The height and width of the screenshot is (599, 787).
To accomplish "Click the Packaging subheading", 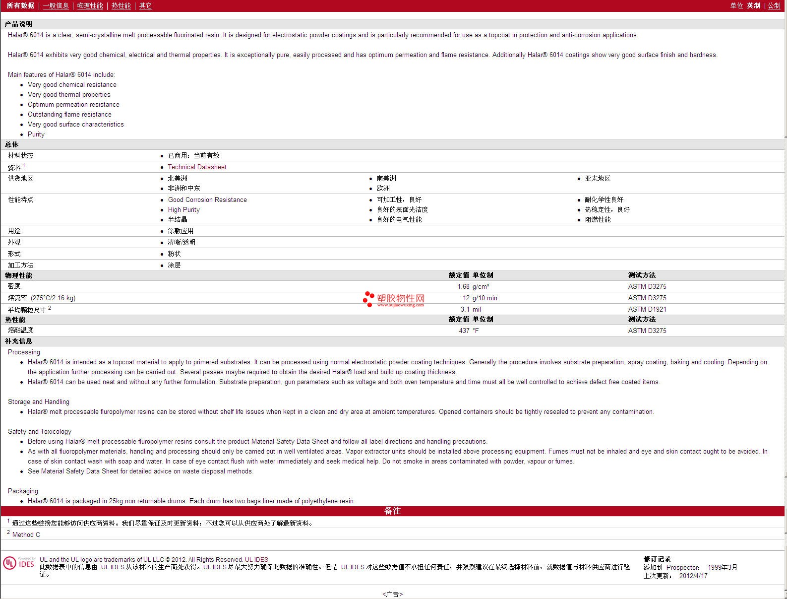I will click(23, 491).
